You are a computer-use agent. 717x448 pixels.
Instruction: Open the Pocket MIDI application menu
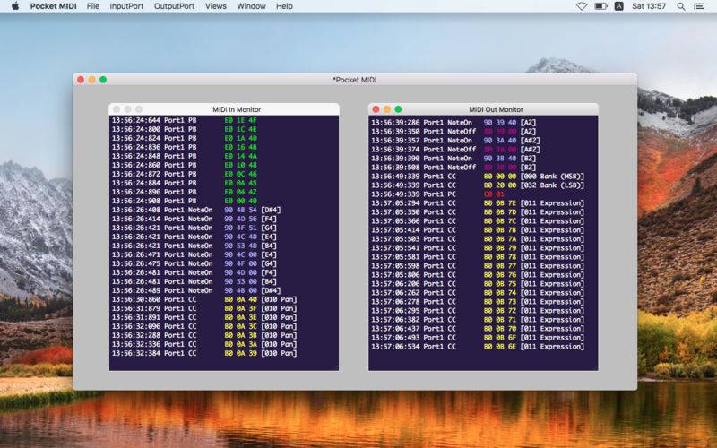(53, 6)
